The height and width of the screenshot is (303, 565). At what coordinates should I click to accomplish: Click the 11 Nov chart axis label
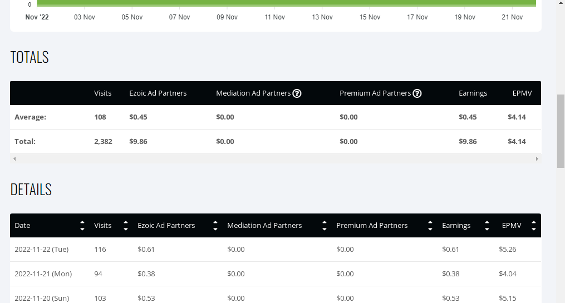[274, 17]
